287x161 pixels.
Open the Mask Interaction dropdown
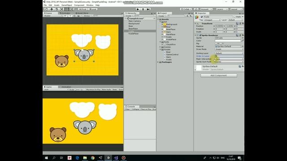point(229,59)
